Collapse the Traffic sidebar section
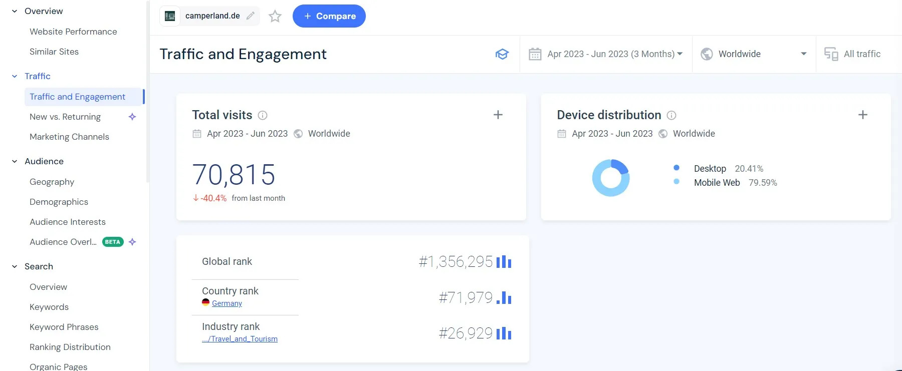Screen dimensions: 902x371 pyautogui.click(x=15, y=76)
